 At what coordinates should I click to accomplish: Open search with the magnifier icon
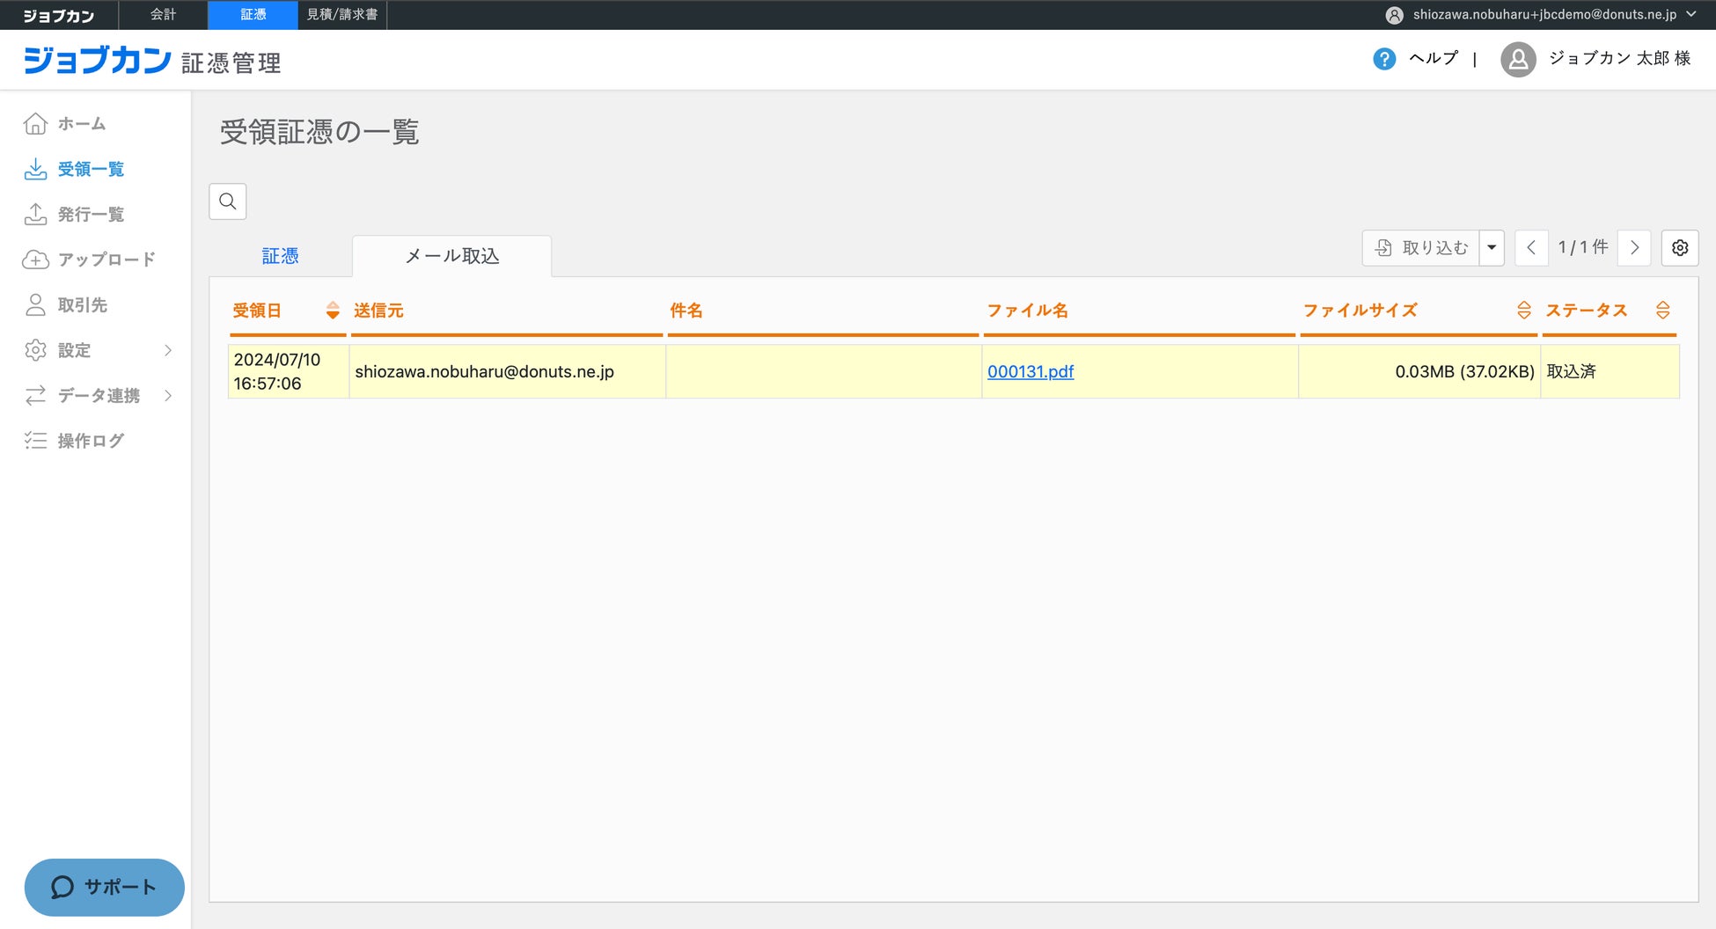click(x=228, y=201)
